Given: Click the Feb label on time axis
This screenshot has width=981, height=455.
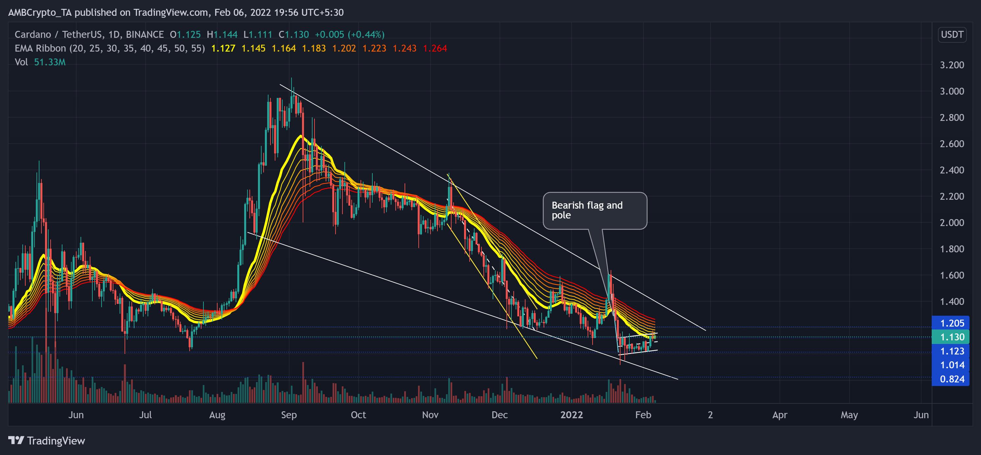Looking at the screenshot, I should click(643, 415).
